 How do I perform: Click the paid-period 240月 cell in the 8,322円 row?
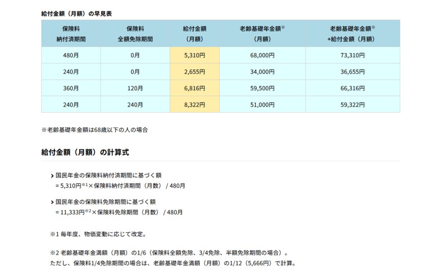click(x=71, y=105)
